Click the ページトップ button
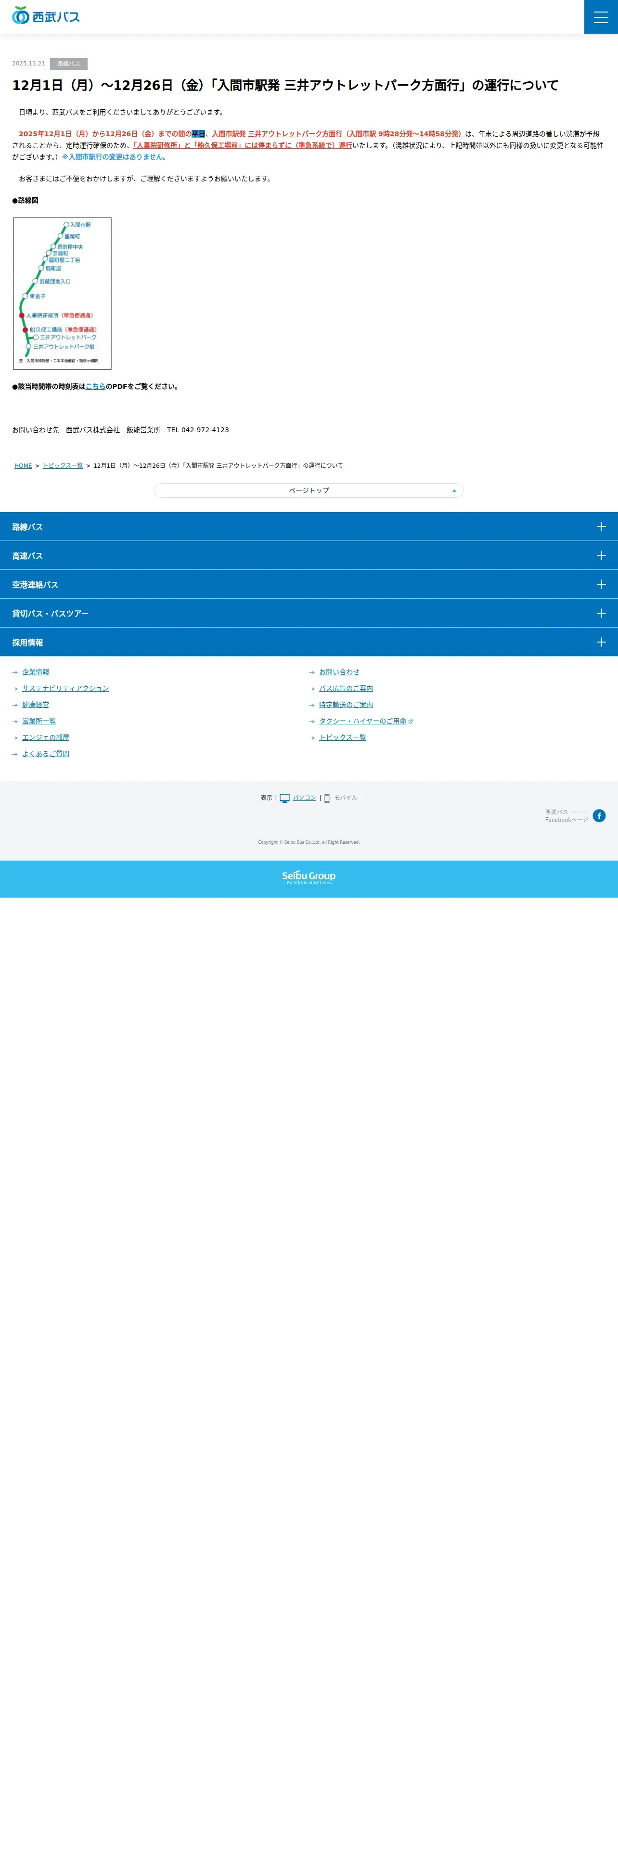 coord(309,490)
